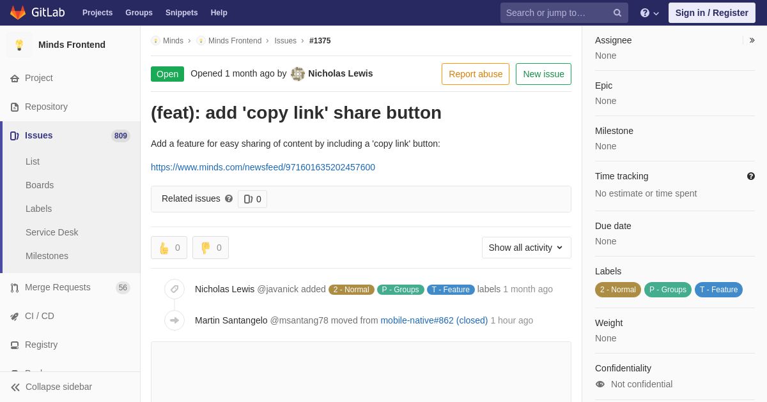Click the 2 - Normal label in right sidebar
Viewport: 767px width, 402px height.
click(617, 290)
